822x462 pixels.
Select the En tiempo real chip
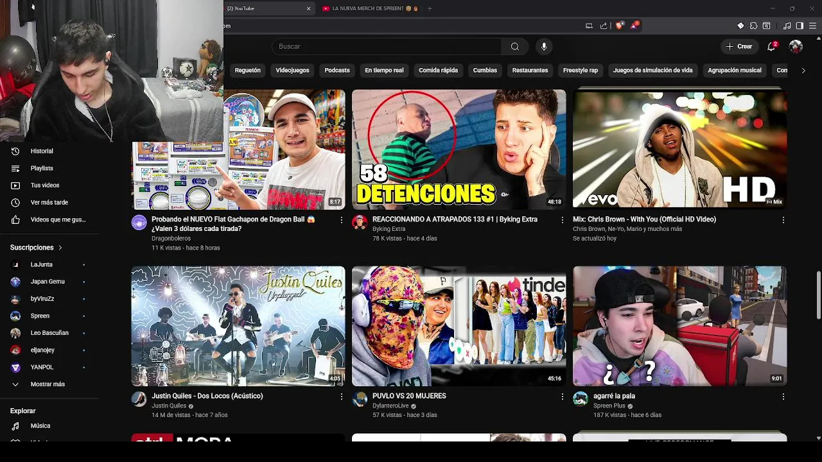click(384, 71)
